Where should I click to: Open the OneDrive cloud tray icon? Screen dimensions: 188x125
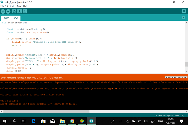[133, 121]
